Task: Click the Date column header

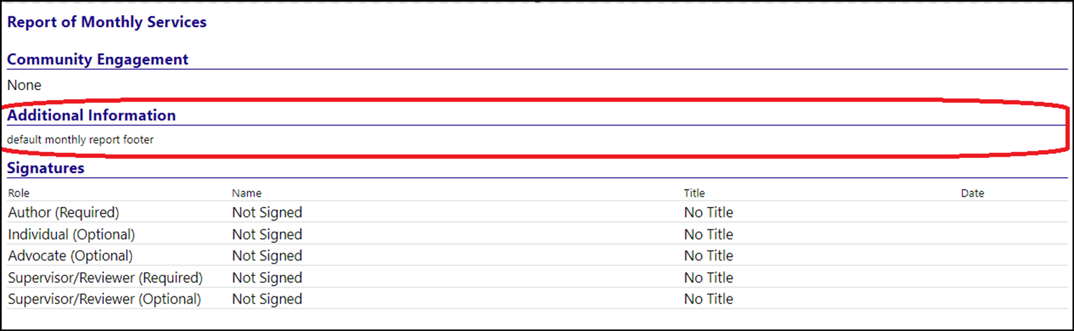Action: tap(972, 193)
